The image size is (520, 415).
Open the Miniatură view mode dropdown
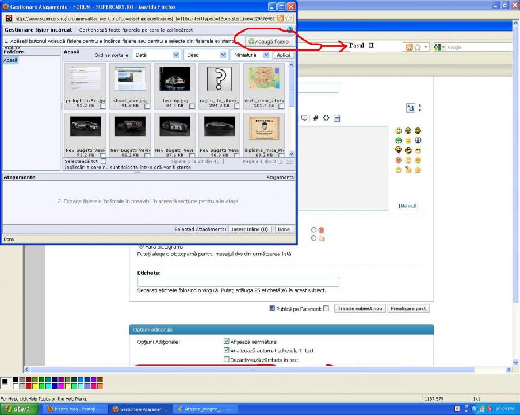pyautogui.click(x=250, y=55)
